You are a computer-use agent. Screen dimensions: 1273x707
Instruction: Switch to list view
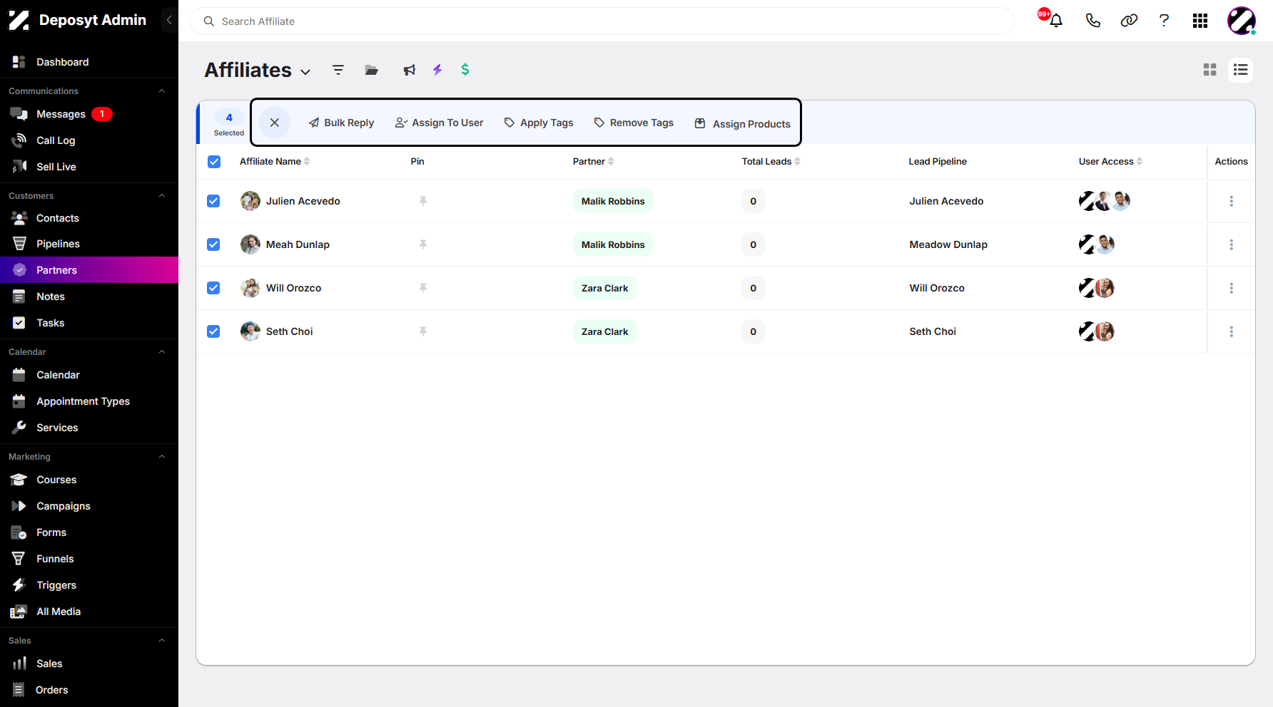1240,70
